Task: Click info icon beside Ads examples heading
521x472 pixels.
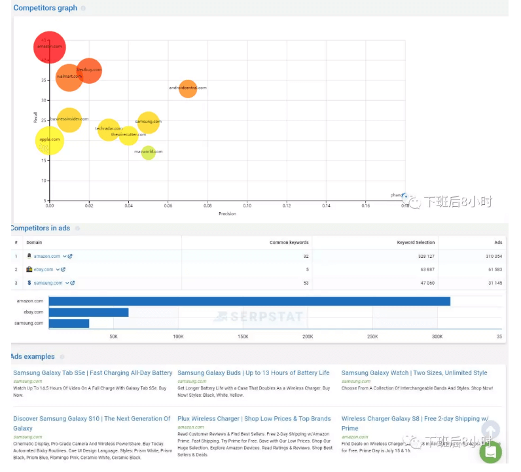Action: click(62, 357)
